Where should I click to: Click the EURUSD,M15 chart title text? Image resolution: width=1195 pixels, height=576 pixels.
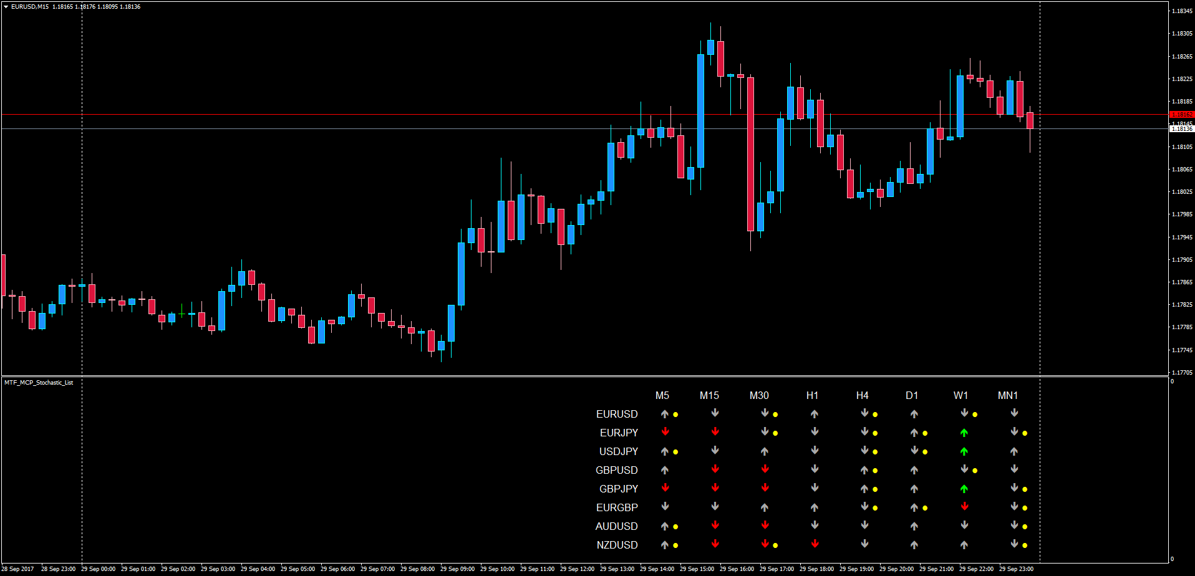tap(30, 7)
